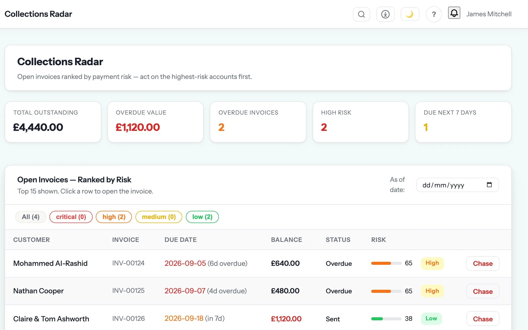This screenshot has height=330, width=528.
Task: Click the Low risk badge
Action: click(431, 319)
